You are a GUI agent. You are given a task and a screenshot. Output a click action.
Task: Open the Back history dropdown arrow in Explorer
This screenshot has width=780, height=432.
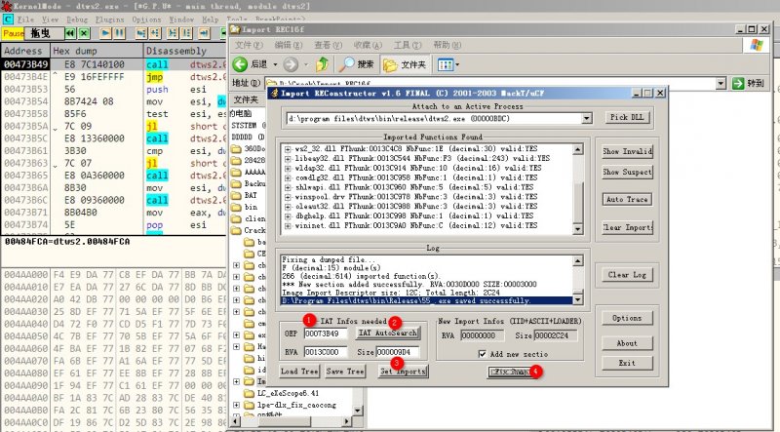click(275, 64)
